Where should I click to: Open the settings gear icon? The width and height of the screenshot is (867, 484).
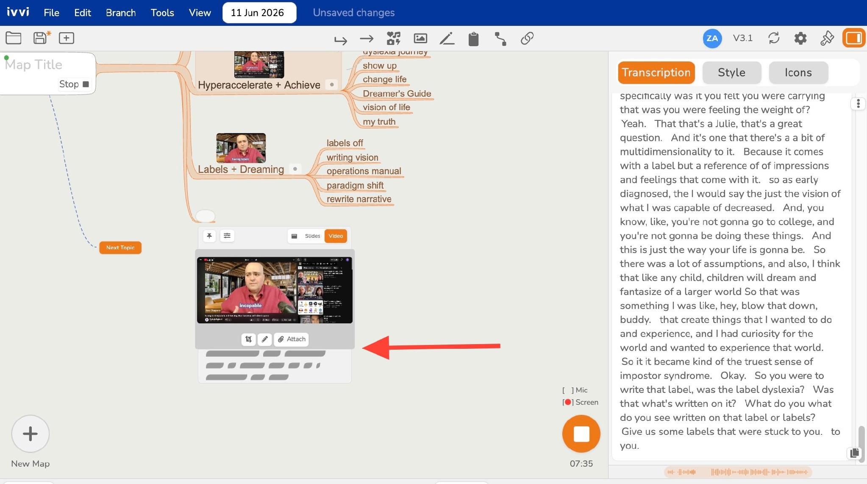800,38
